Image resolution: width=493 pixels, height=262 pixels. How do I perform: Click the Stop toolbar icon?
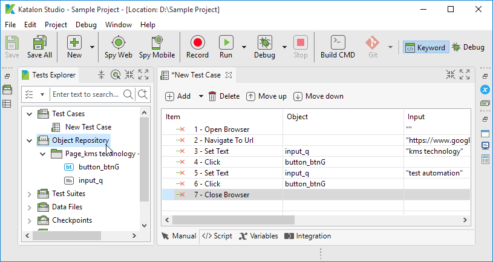(300, 43)
